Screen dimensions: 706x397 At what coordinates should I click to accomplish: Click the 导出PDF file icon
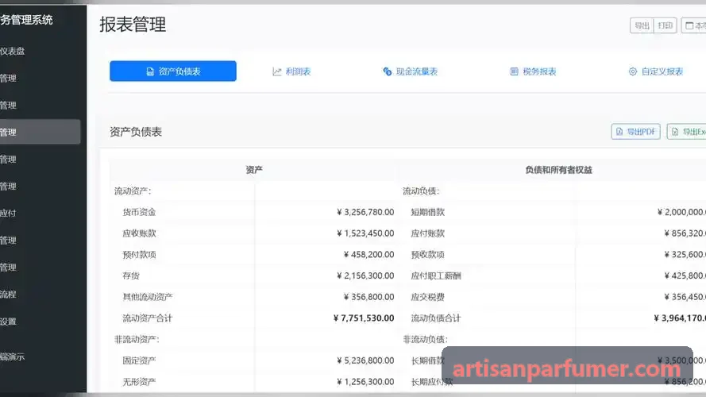[619, 132]
